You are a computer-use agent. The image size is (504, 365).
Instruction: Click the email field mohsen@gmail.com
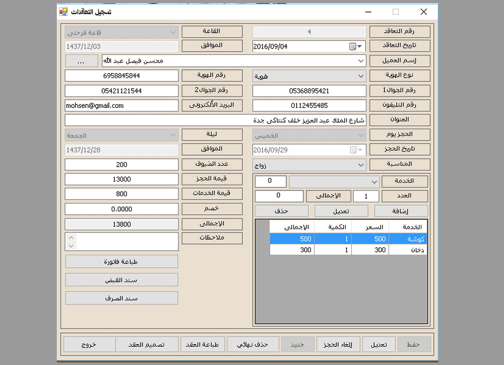pos(122,105)
